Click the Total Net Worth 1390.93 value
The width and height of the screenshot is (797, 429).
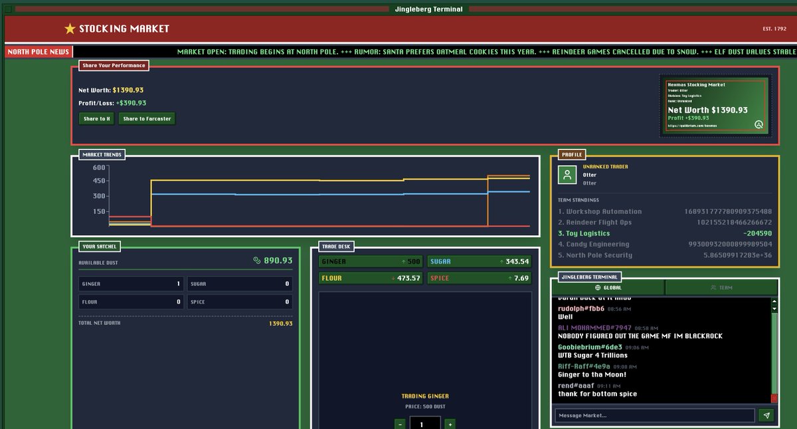pyautogui.click(x=280, y=323)
